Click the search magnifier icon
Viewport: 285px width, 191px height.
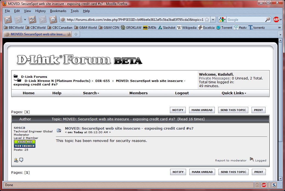tap(267, 19)
